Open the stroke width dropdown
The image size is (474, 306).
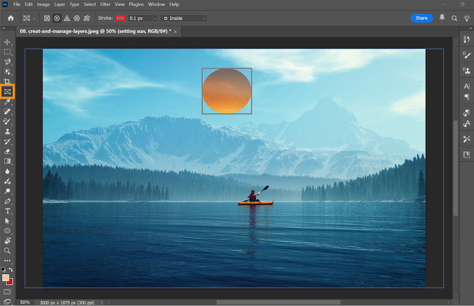(x=155, y=18)
